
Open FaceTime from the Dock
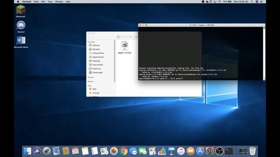143,151
